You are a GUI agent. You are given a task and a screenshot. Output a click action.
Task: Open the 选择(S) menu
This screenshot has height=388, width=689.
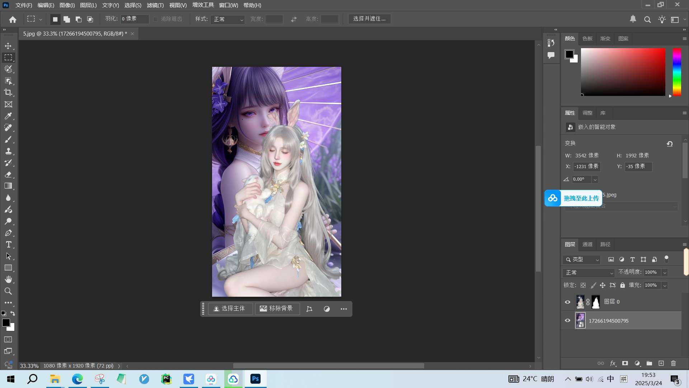(x=133, y=5)
